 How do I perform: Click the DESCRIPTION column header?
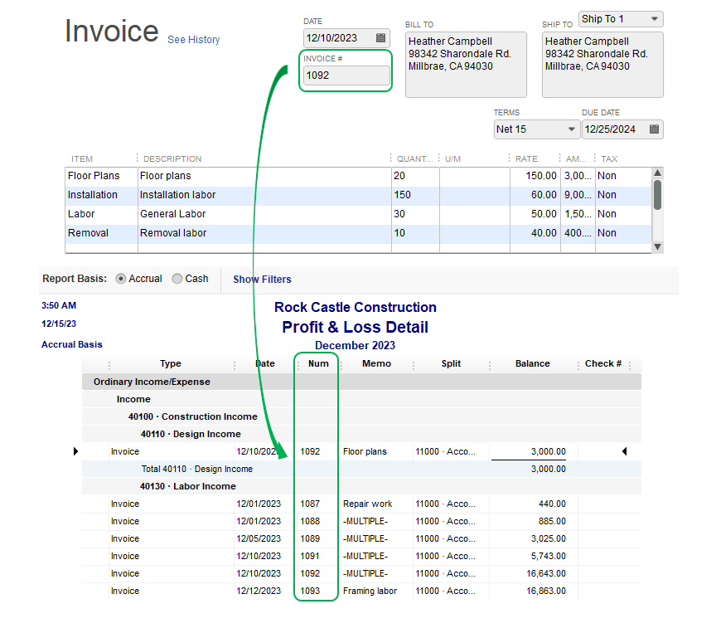[x=172, y=159]
